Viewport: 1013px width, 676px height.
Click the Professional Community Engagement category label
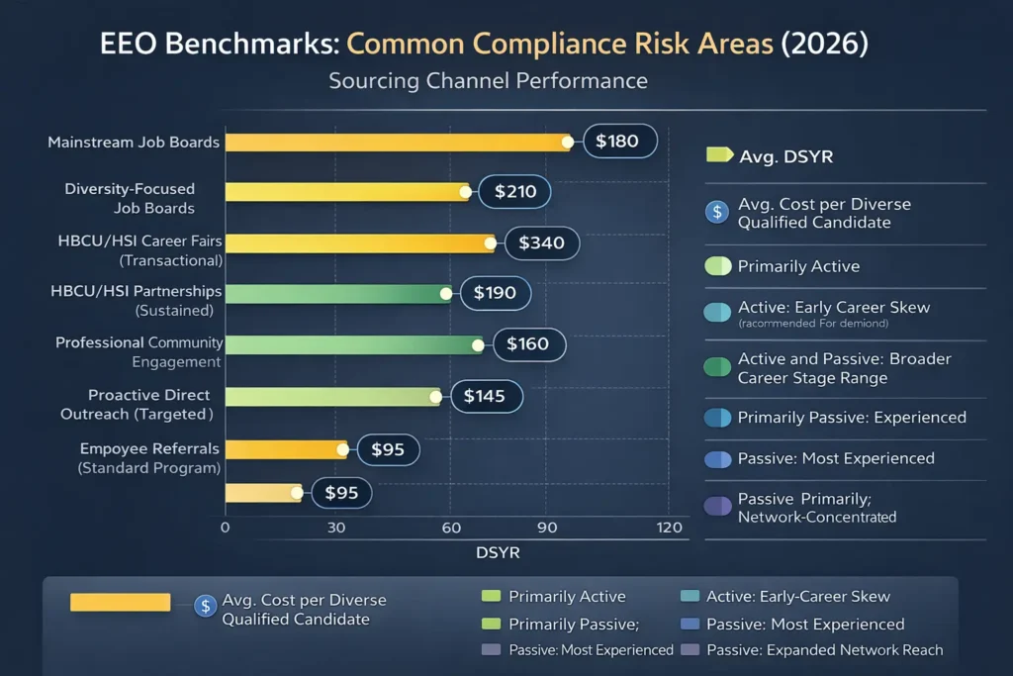click(x=138, y=352)
